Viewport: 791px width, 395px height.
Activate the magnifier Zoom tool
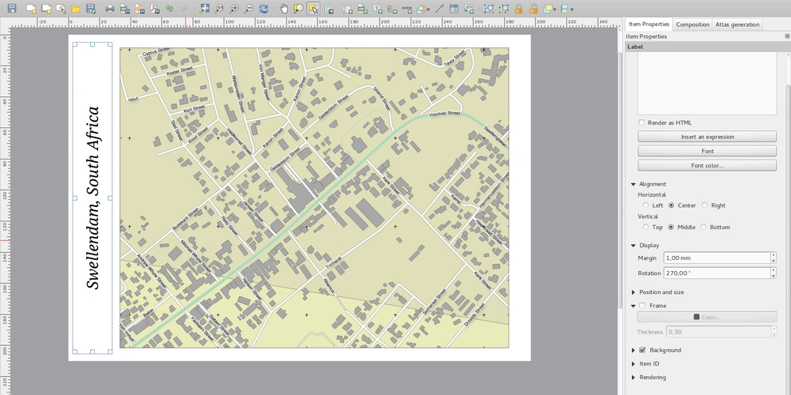pos(298,9)
